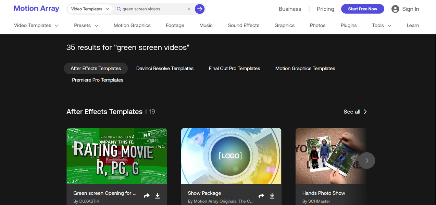Click the After Effects Templates section heading
Screen dimensions: 436x205
tap(104, 112)
